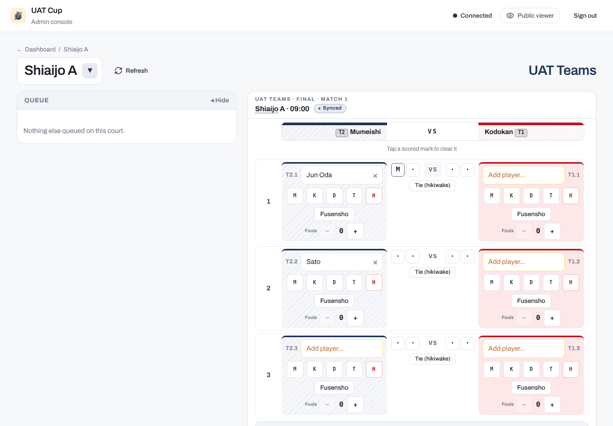Score K for T1.2 player
Image resolution: width=613 pixels, height=426 pixels.
coord(511,283)
